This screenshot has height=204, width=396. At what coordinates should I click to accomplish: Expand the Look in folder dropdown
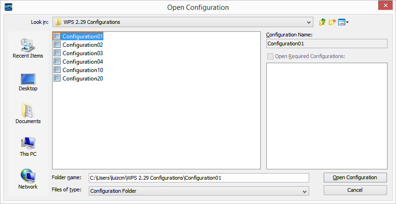[x=309, y=22]
